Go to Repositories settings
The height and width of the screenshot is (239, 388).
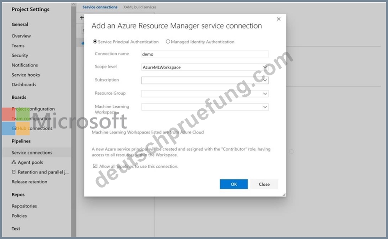(24, 206)
